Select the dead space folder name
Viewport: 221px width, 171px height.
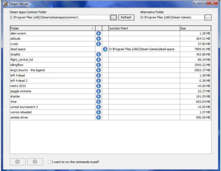coord(18,49)
